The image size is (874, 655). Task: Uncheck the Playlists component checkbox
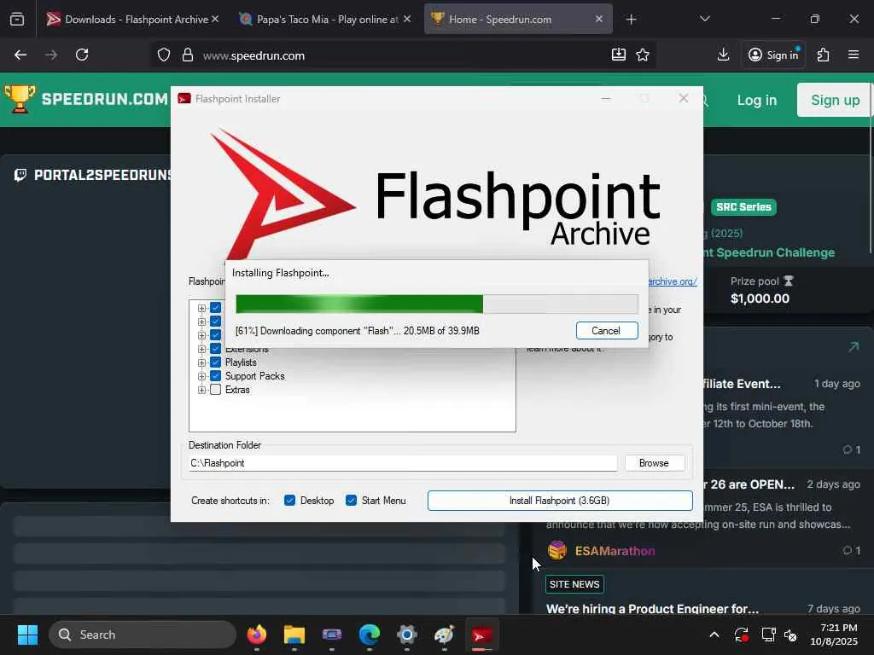(x=216, y=362)
